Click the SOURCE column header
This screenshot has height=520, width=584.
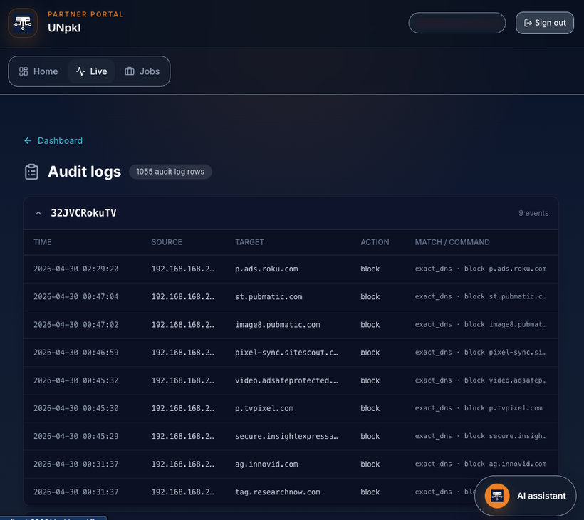(x=167, y=242)
